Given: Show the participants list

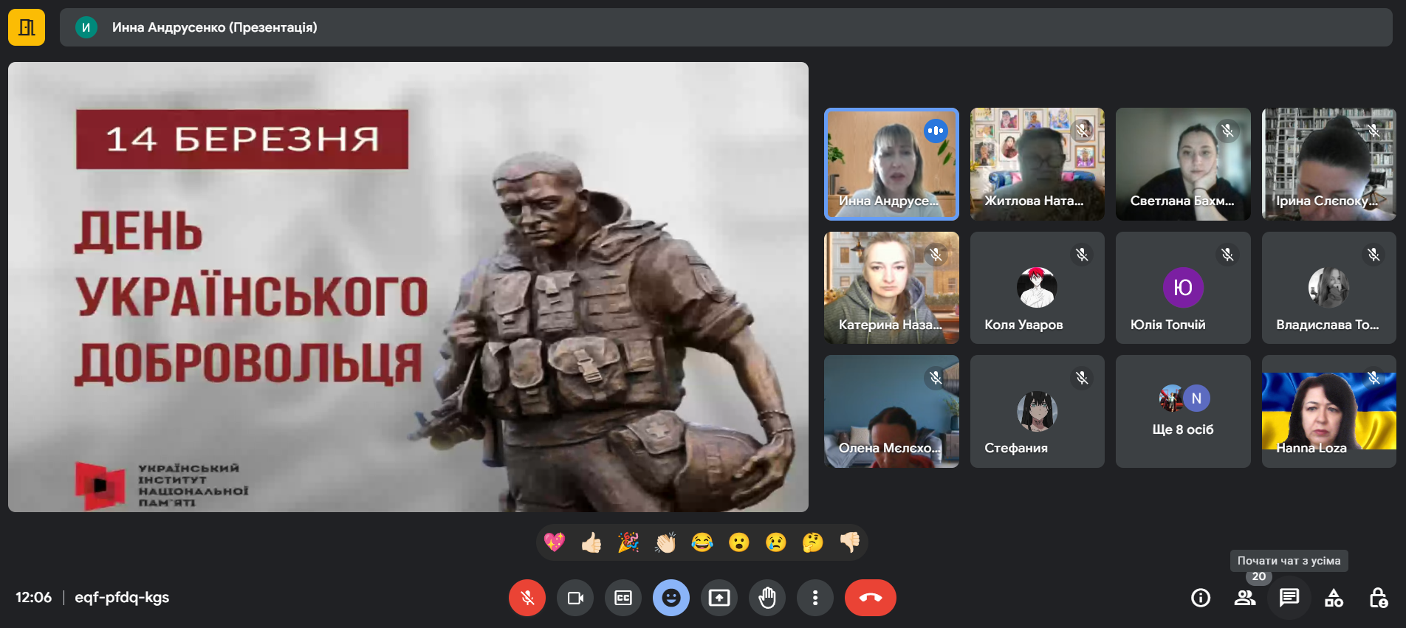Looking at the screenshot, I should tap(1244, 598).
